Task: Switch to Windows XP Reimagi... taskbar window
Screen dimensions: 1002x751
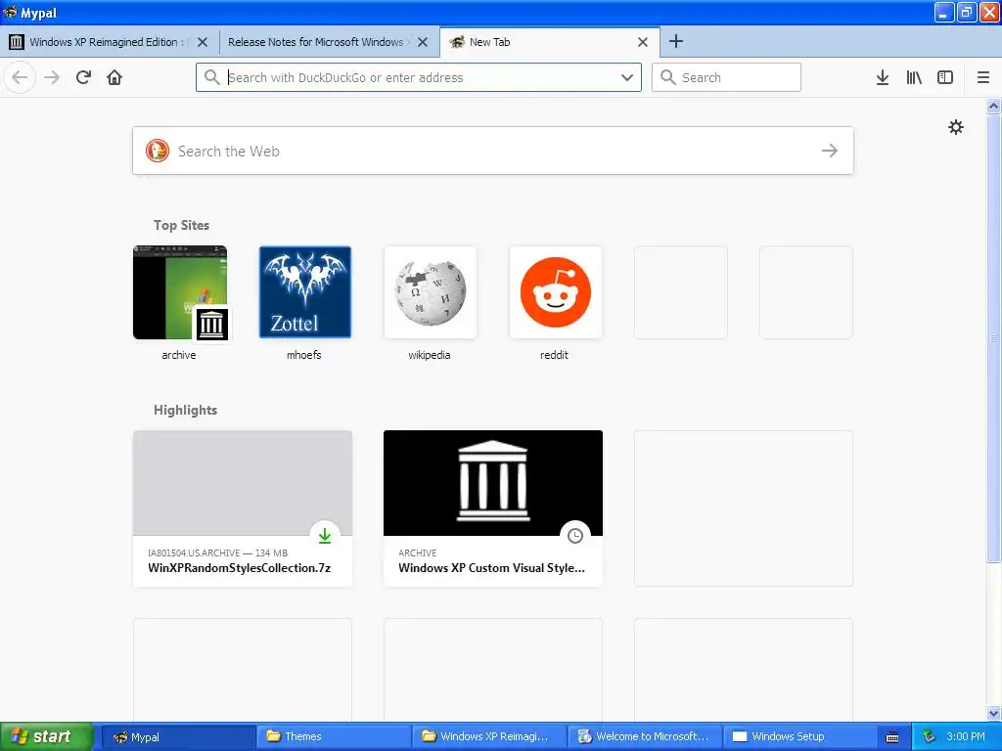Action: pyautogui.click(x=489, y=736)
